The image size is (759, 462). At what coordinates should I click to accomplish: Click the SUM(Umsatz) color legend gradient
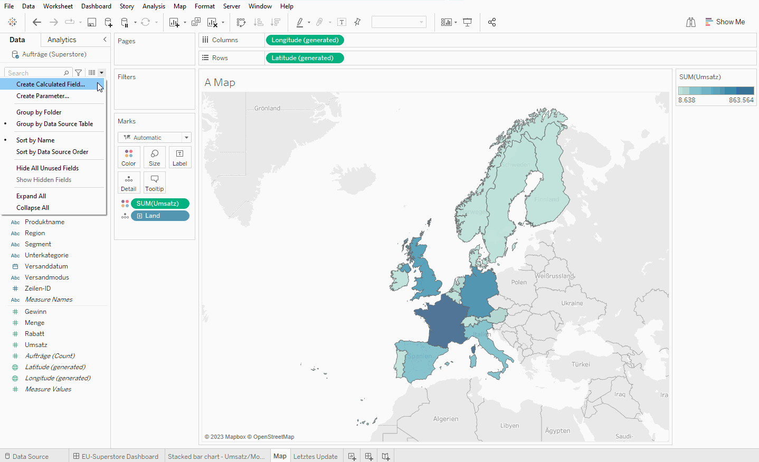(x=716, y=91)
